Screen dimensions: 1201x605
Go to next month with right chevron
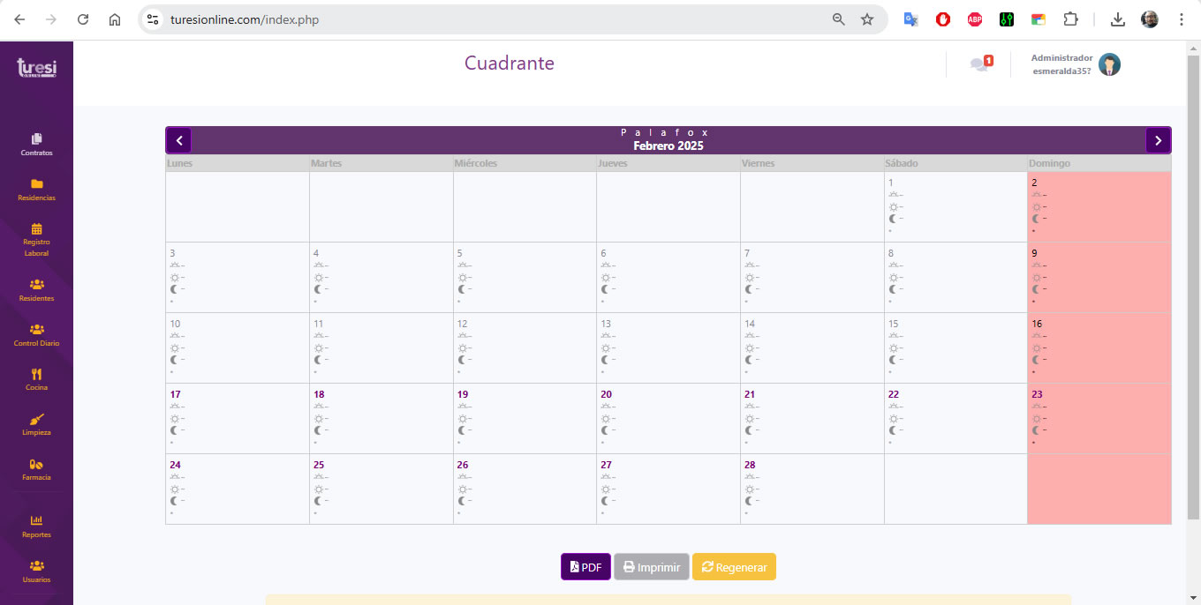pos(1158,140)
